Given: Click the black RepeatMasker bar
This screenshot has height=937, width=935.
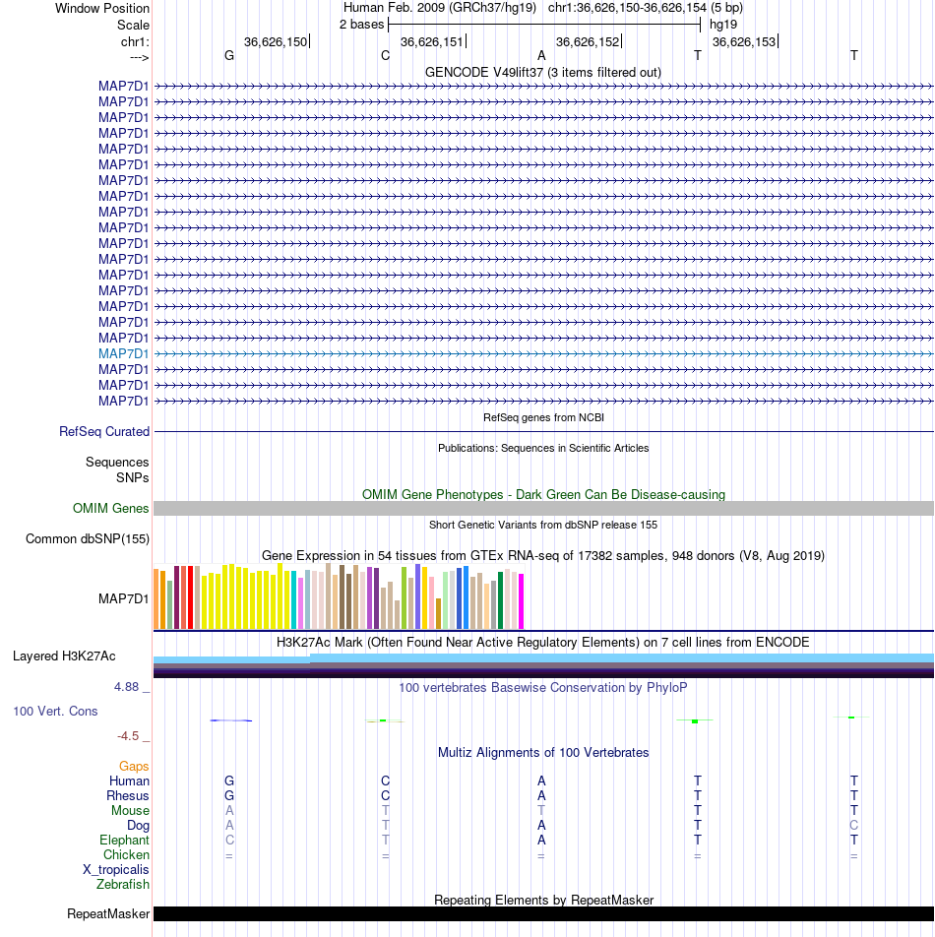Looking at the screenshot, I should coord(543,913).
